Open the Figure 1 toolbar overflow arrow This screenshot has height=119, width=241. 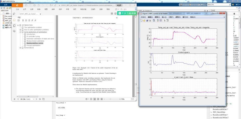click(224, 17)
